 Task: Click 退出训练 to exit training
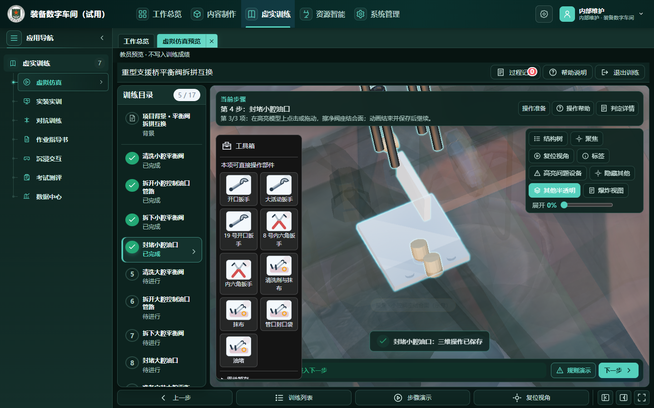[x=620, y=72]
